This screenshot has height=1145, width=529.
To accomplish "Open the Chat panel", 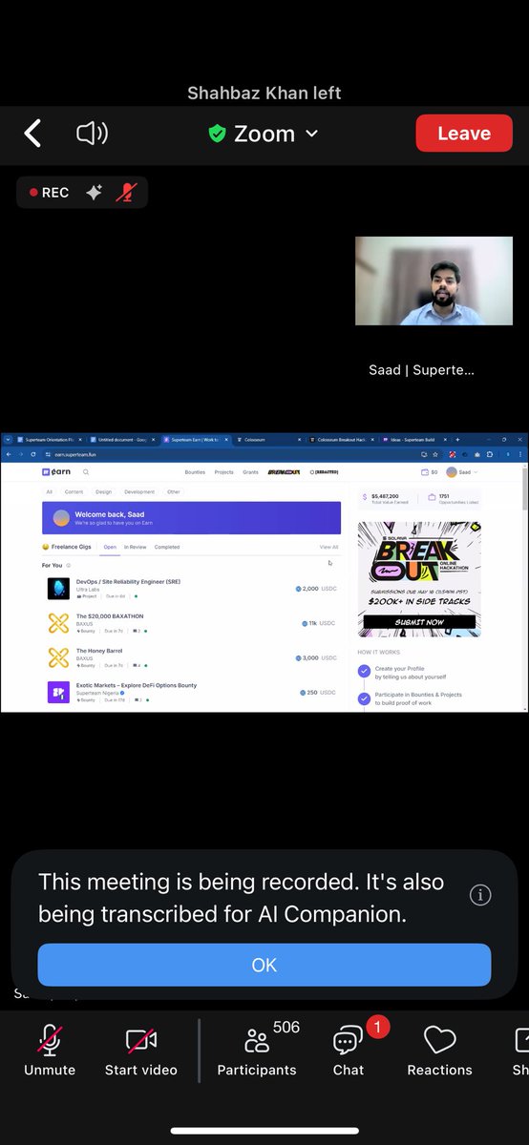I will pos(349,1051).
